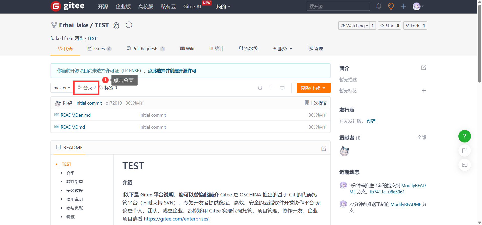
Task: Open the README.en.md file link
Action: pos(76,115)
